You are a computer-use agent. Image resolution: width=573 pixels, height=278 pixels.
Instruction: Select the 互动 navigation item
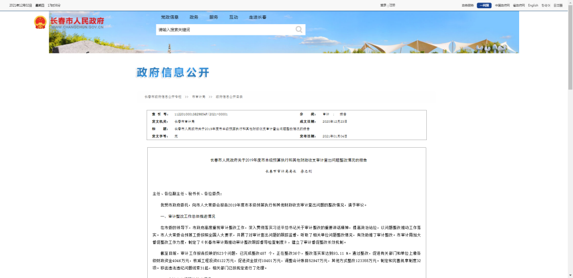pyautogui.click(x=233, y=17)
